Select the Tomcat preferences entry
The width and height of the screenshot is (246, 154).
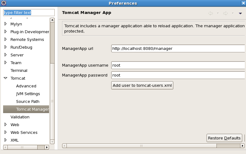(18, 78)
